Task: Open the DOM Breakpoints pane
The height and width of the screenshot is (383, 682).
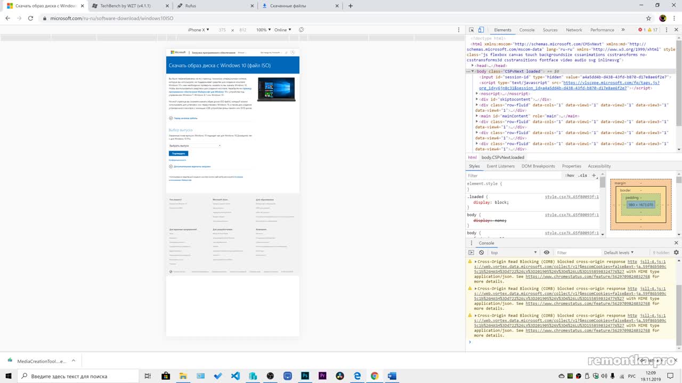Action: click(538, 166)
